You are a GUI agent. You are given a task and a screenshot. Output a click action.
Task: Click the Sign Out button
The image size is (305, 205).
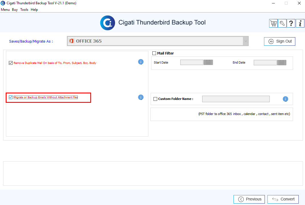pos(280,41)
